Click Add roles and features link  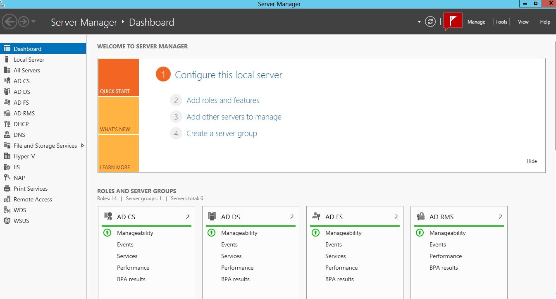pos(223,100)
